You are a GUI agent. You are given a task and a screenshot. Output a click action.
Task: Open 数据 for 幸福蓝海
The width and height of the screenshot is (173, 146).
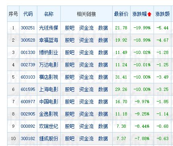tap(103, 40)
